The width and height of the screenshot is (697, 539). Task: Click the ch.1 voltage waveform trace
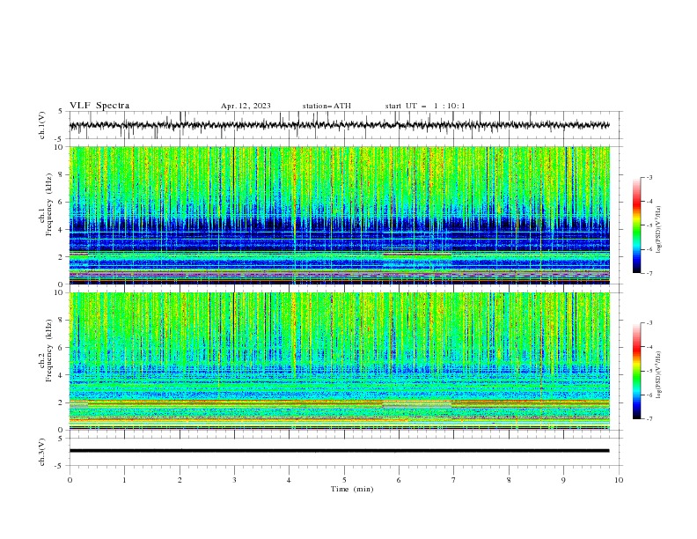pos(339,125)
